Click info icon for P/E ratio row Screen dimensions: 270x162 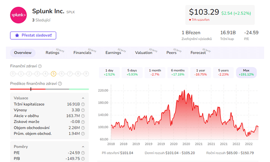pyautogui.click(x=83, y=153)
